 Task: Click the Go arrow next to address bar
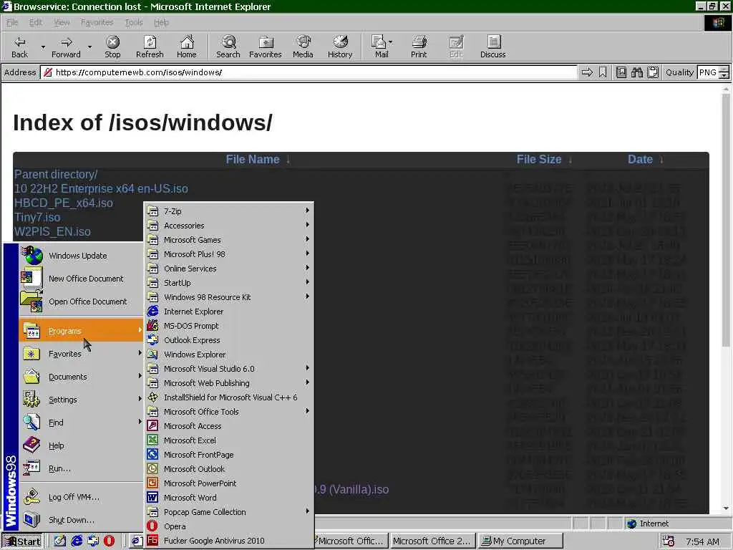(587, 72)
